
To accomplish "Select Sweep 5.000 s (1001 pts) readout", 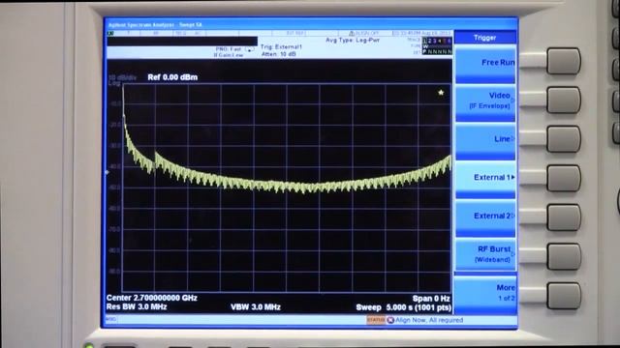I will click(x=403, y=307).
